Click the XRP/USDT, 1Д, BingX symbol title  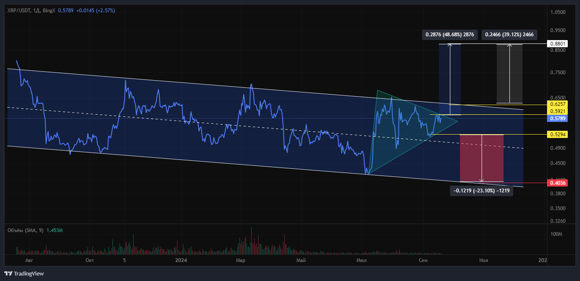(31, 10)
